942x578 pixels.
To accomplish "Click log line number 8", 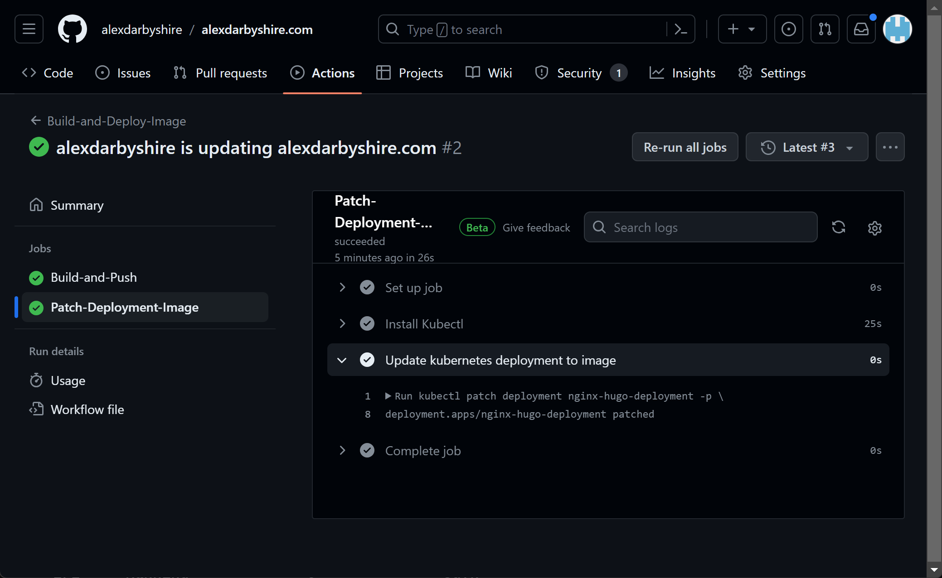I will [x=368, y=414].
